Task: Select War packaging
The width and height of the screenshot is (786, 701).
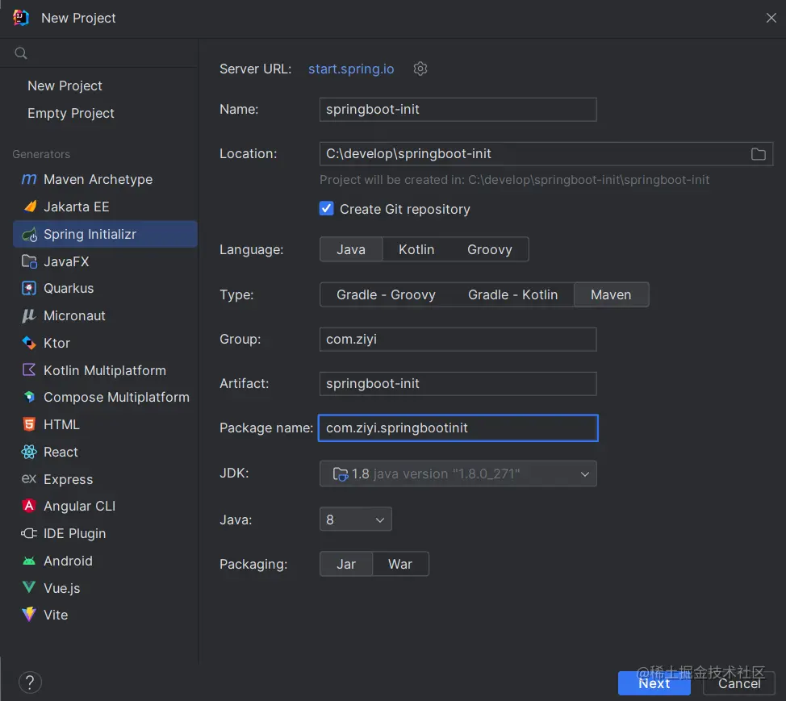Action: (x=400, y=564)
